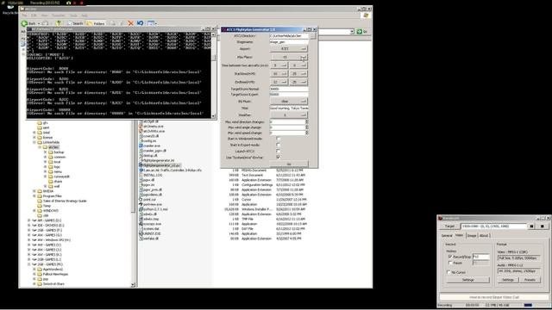The image size is (552, 310).
Task: Click the Flightplan Generator title bar icon
Action: [224, 29]
